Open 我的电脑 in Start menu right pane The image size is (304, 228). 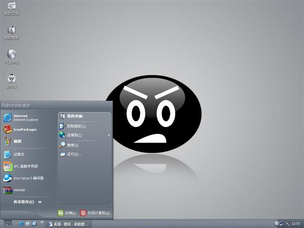[x=85, y=116]
